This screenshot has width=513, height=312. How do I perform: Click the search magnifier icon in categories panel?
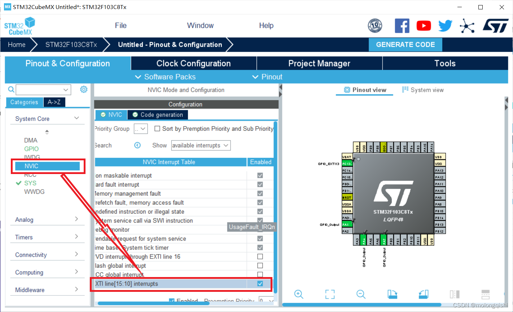point(11,89)
